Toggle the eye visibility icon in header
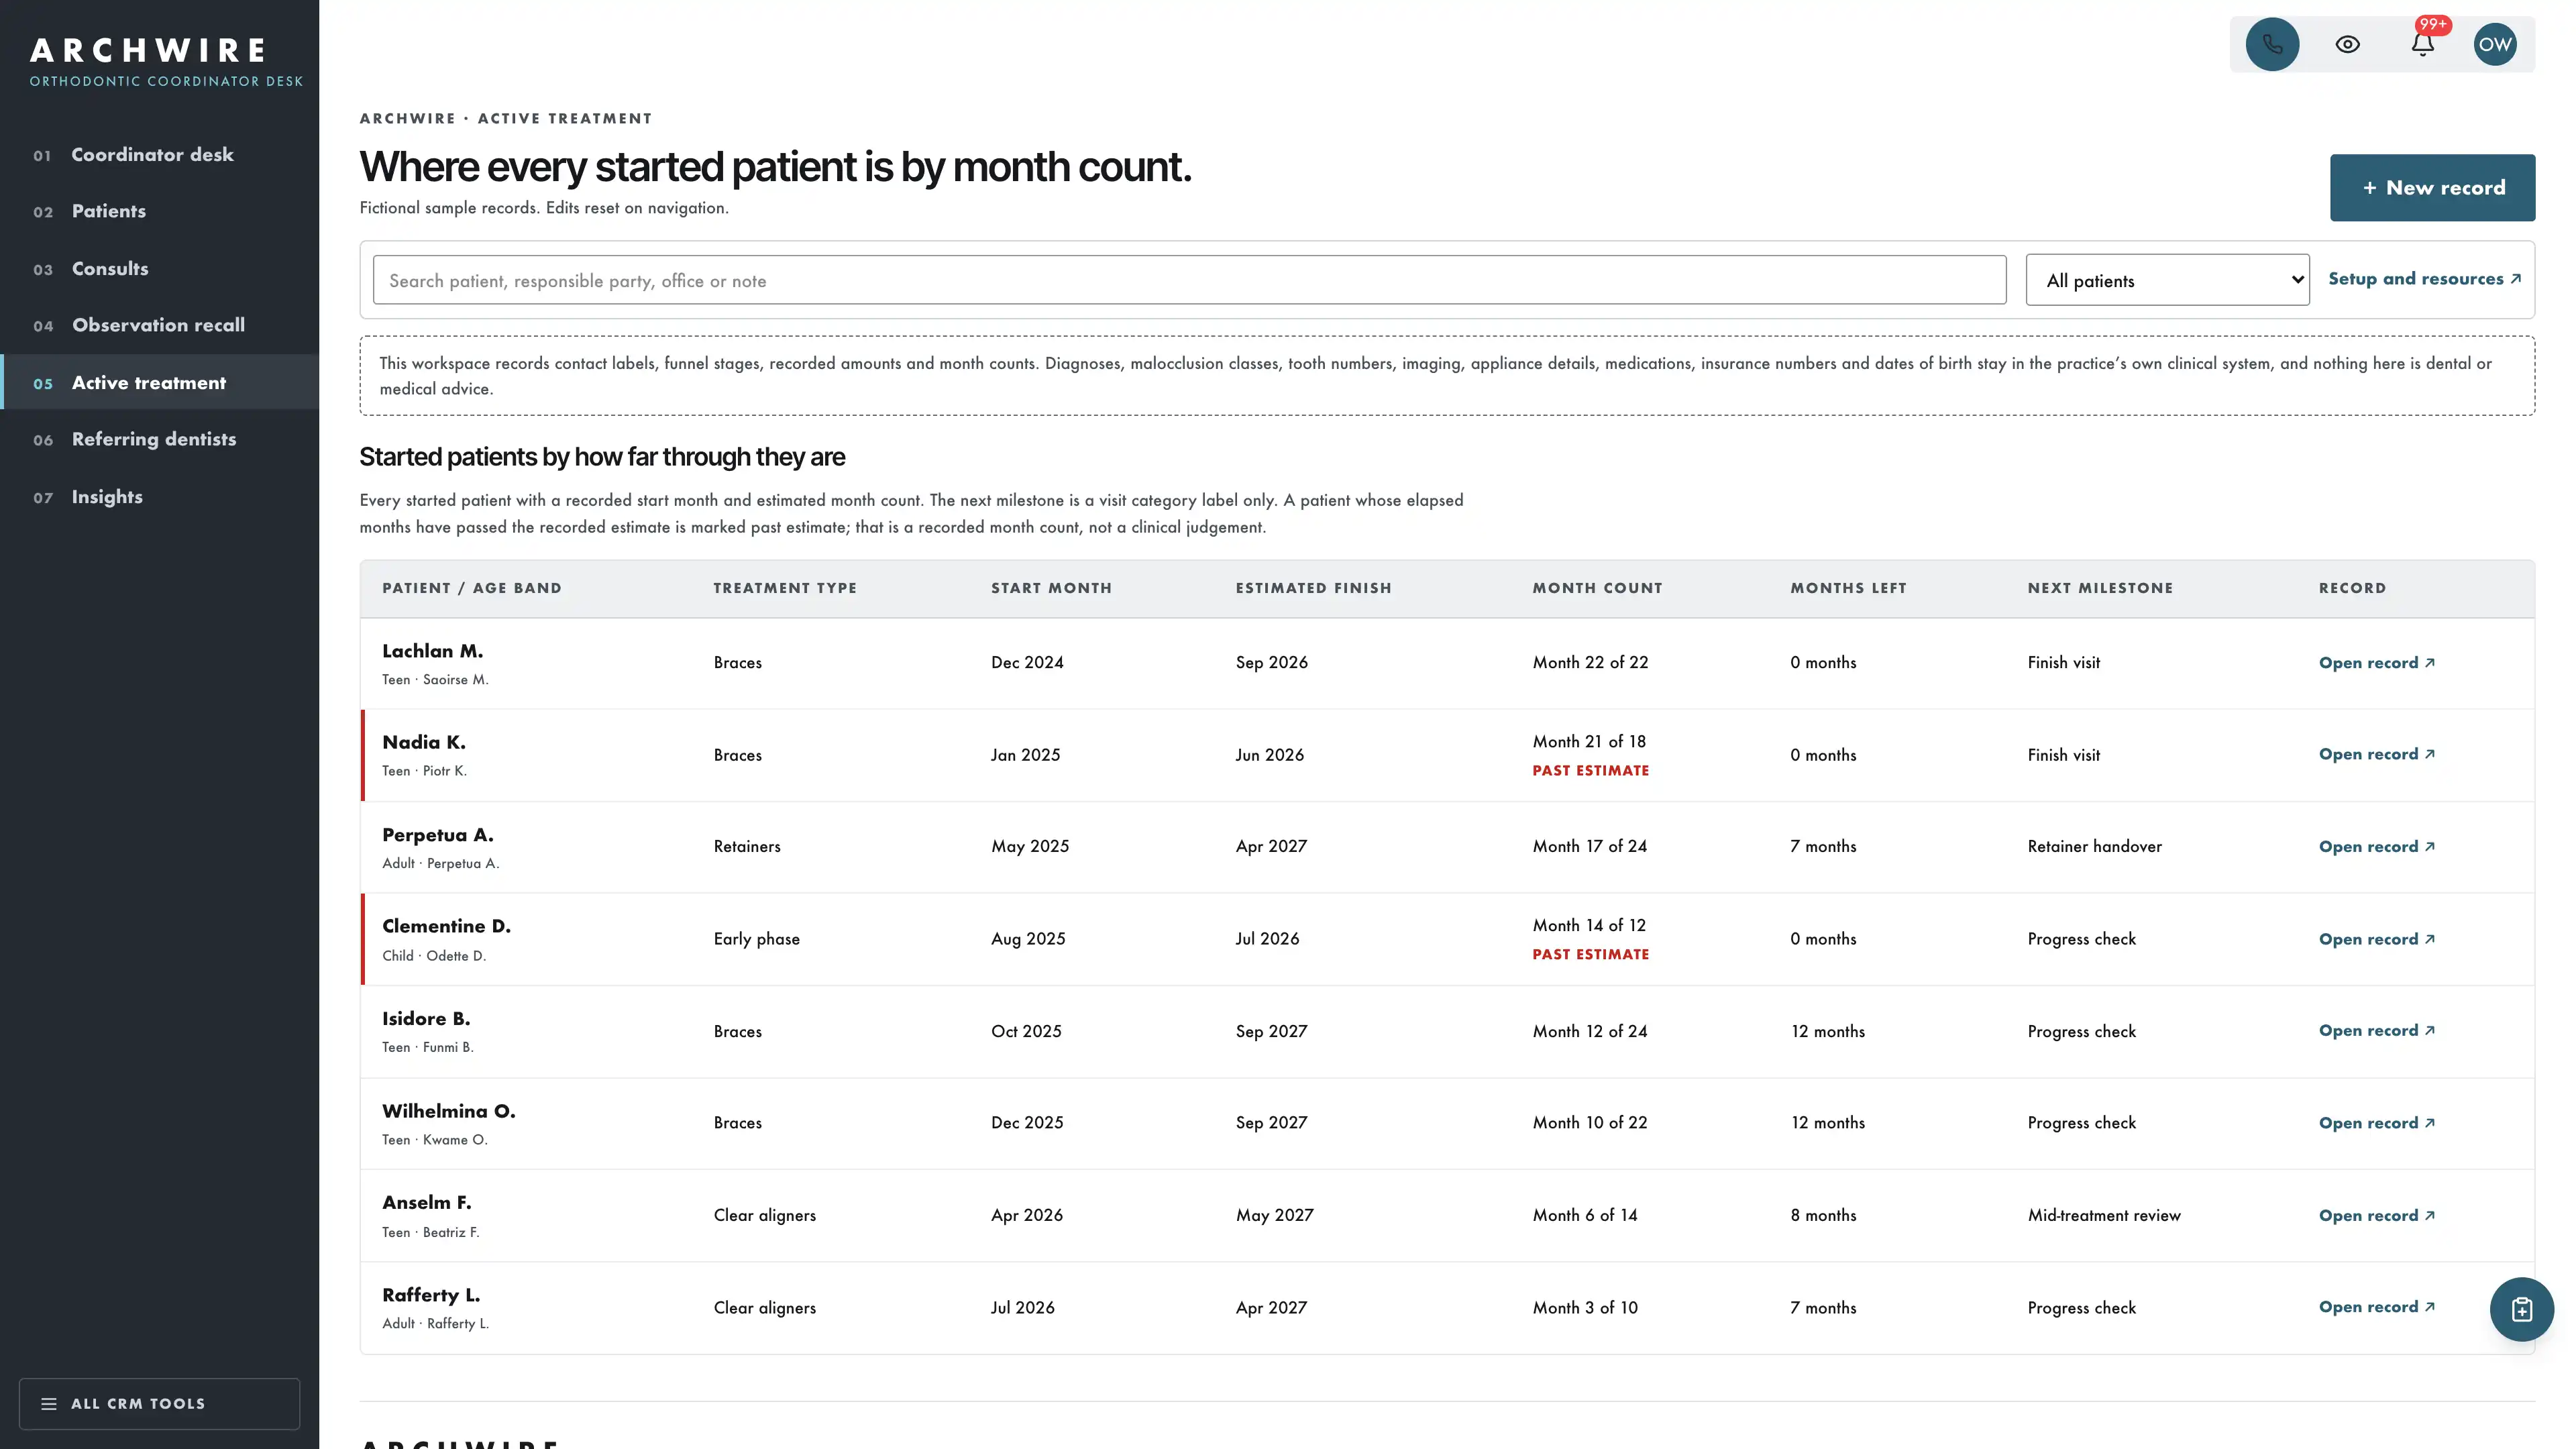This screenshot has height=1449, width=2576. coord(2347,44)
